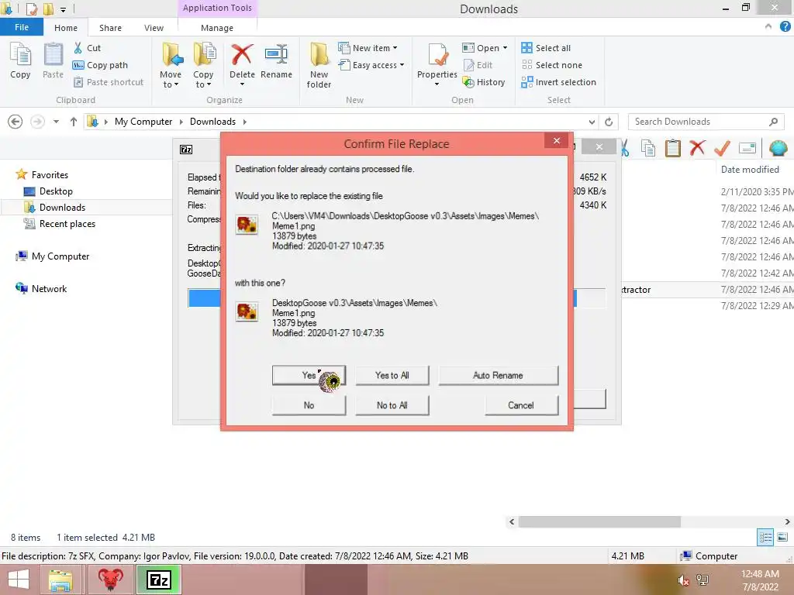Click the red devil taskbar icon

(x=110, y=580)
